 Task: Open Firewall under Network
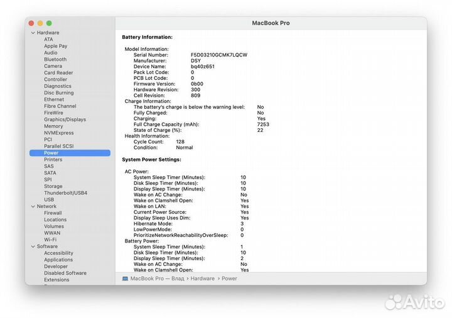click(x=53, y=213)
